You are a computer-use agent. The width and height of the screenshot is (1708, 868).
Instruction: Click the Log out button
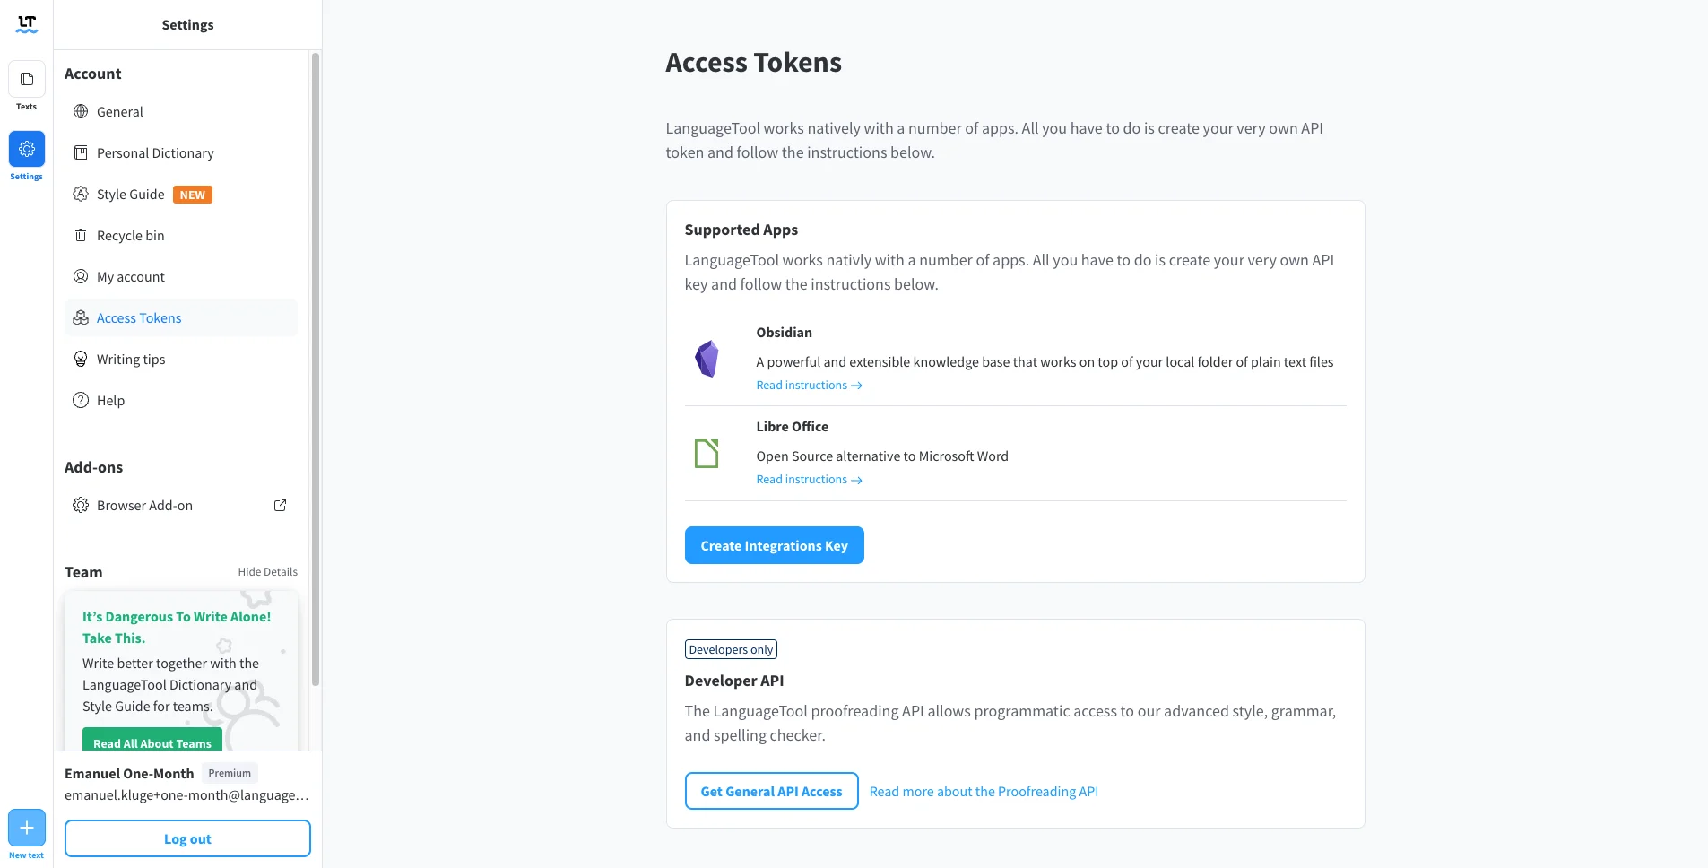(x=187, y=839)
